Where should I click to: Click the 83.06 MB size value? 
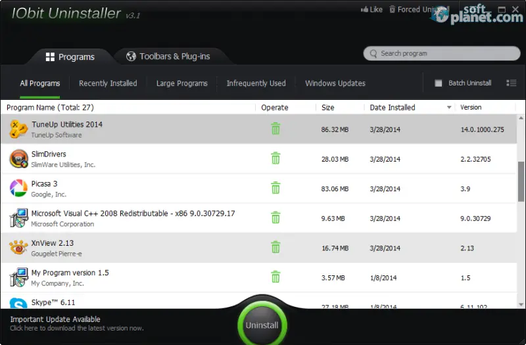(x=335, y=189)
